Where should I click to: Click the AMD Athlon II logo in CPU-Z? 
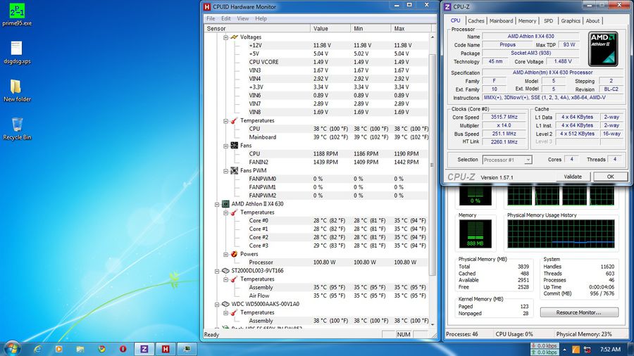(x=603, y=49)
